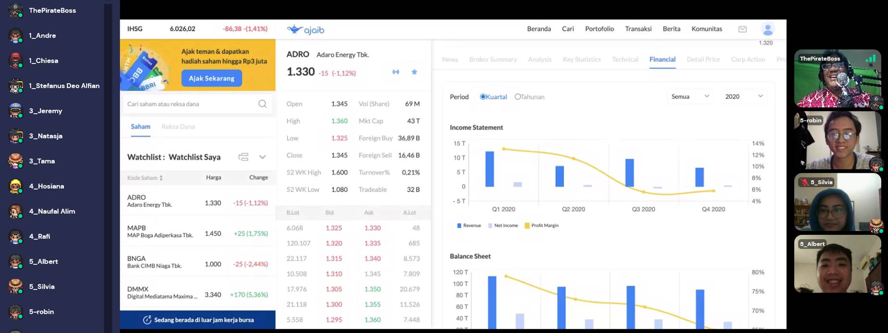Open the mail inbox icon
The image size is (888, 333).
tap(742, 29)
